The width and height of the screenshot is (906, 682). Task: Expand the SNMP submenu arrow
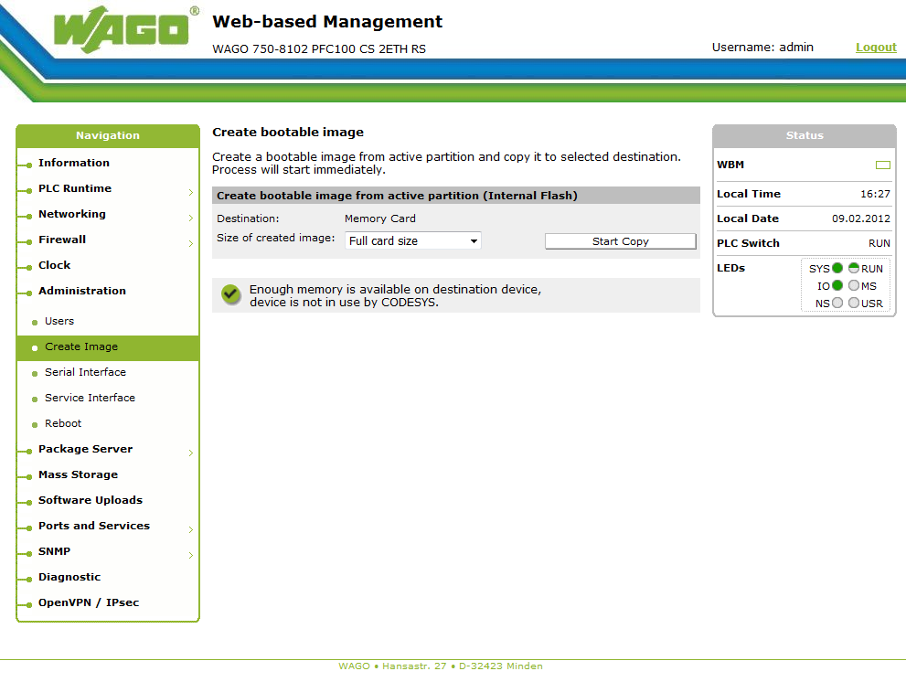[x=191, y=556]
